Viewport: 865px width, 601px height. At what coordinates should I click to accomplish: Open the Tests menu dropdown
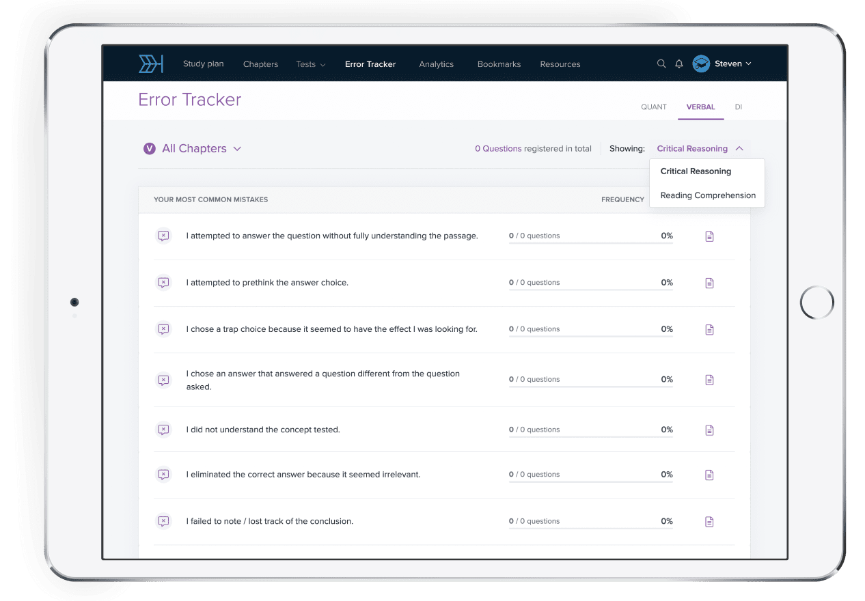(310, 64)
